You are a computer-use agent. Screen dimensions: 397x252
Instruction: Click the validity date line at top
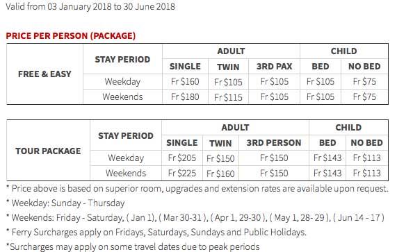click(x=90, y=6)
